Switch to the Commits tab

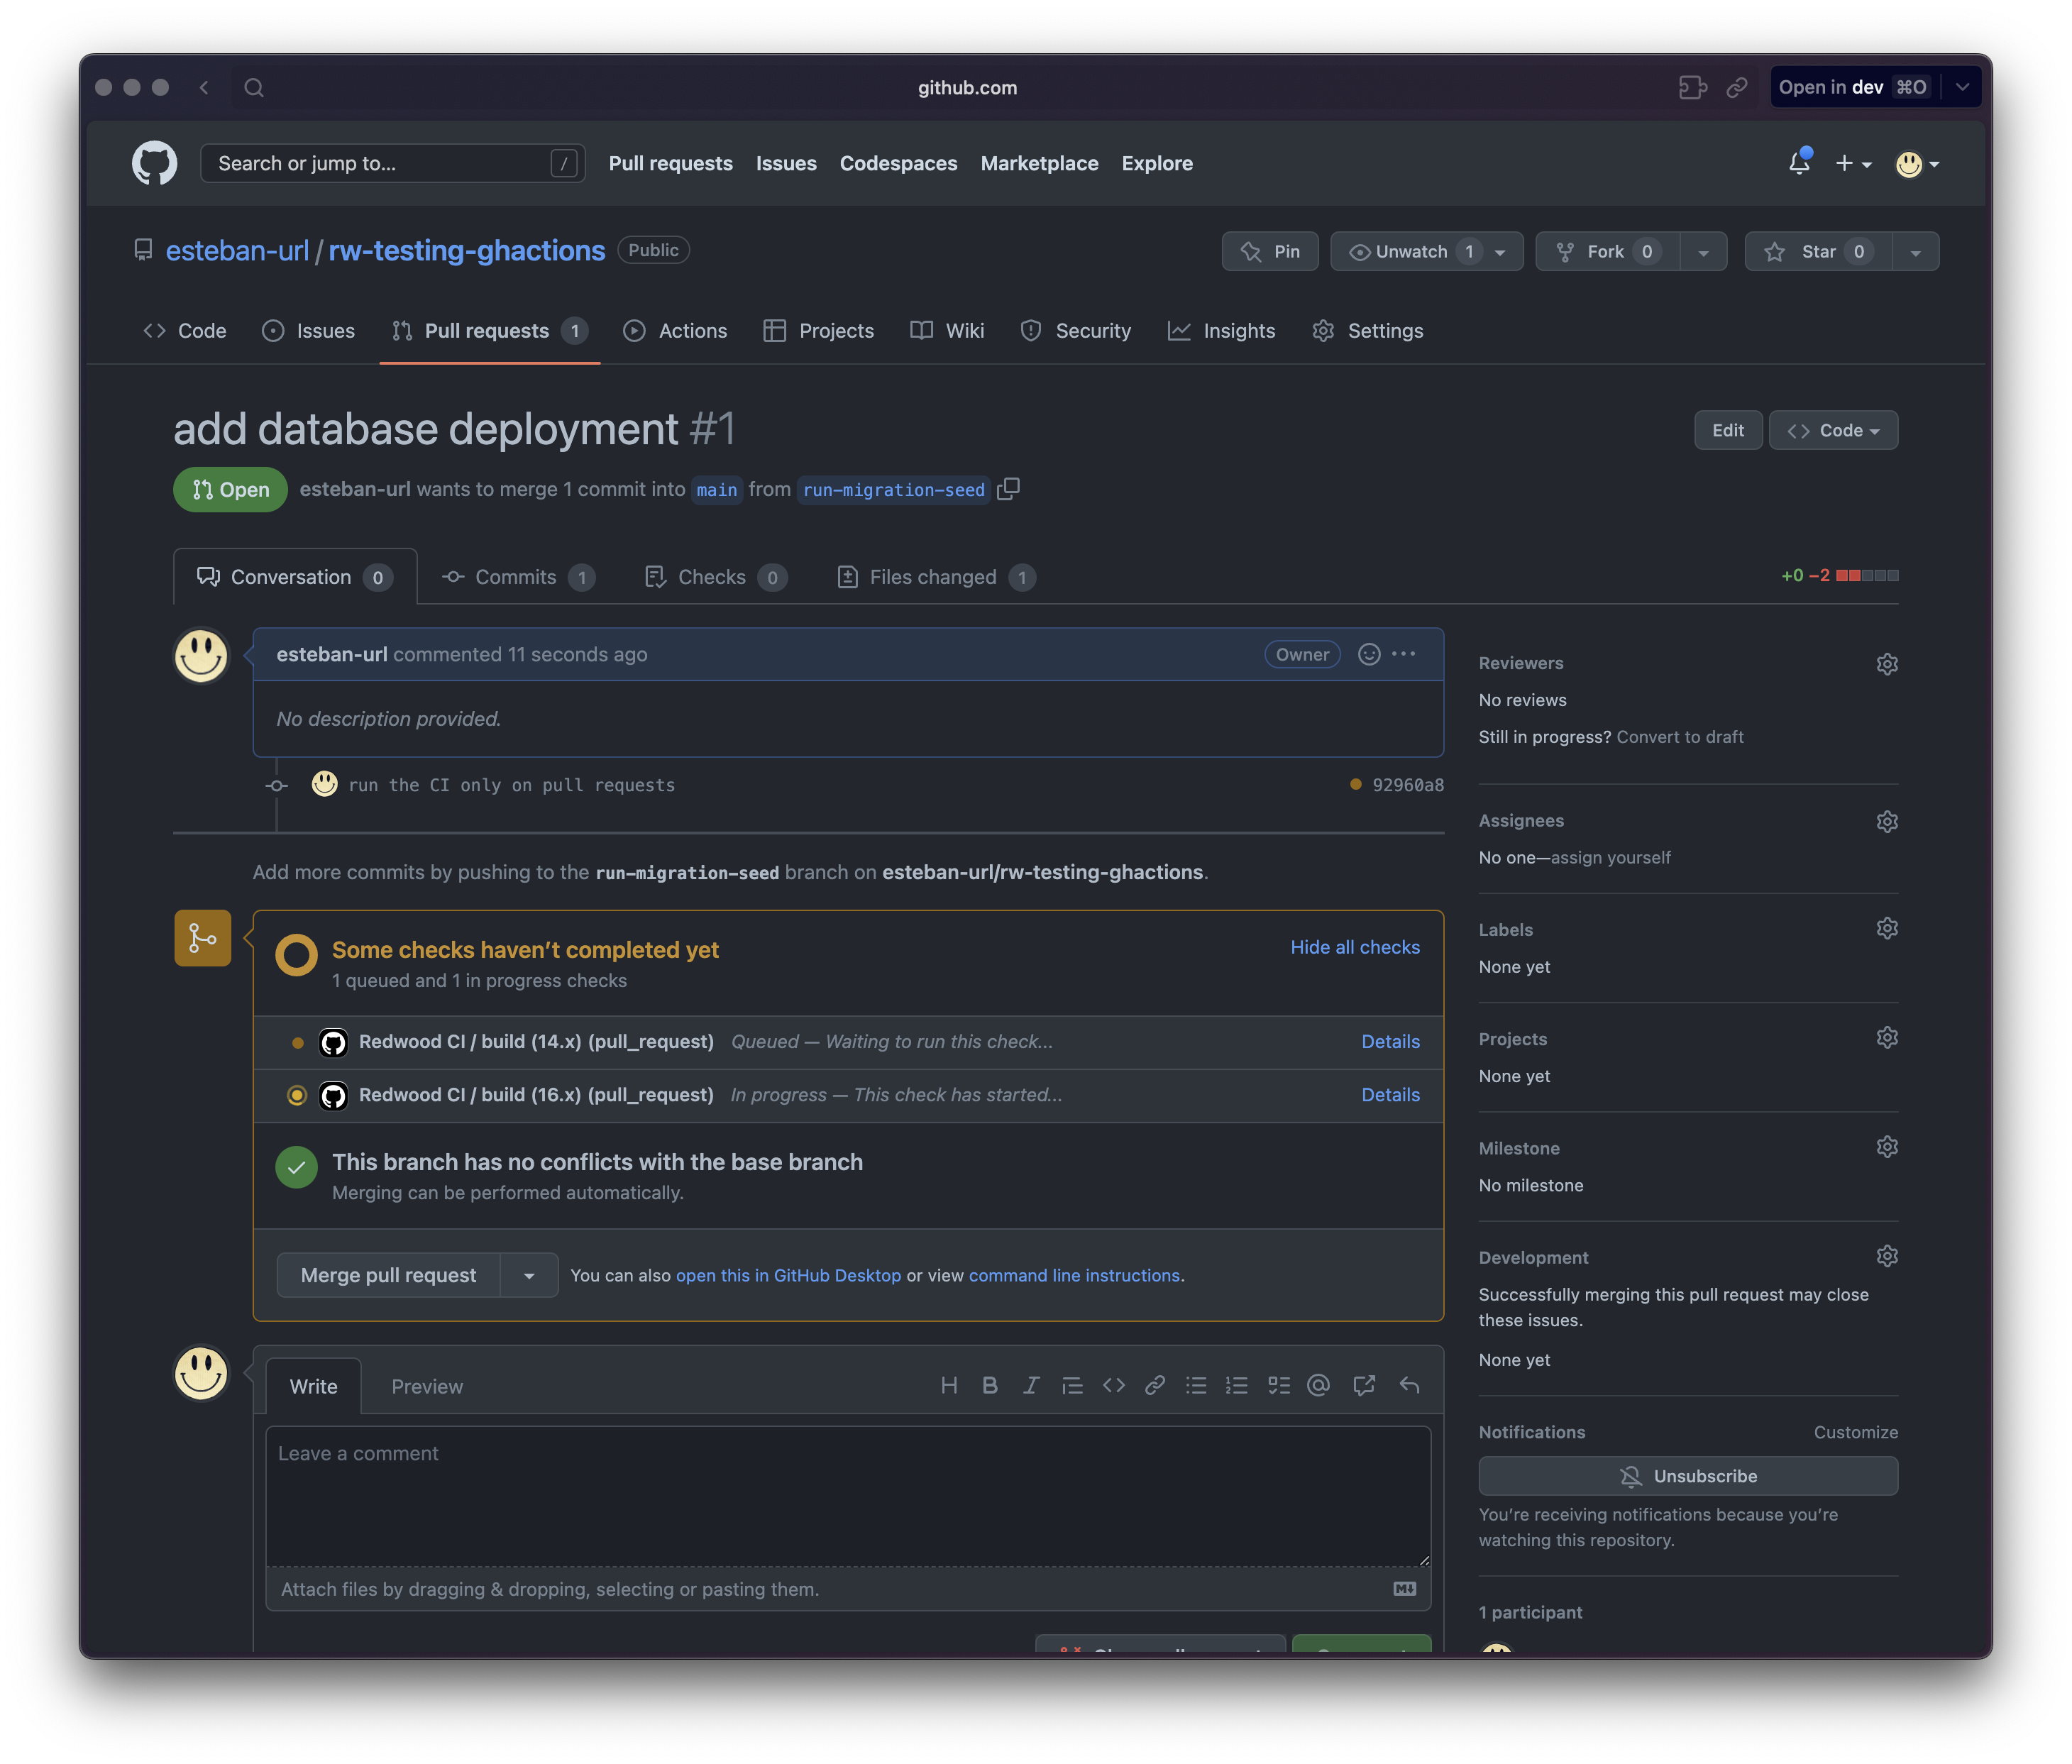click(x=518, y=577)
